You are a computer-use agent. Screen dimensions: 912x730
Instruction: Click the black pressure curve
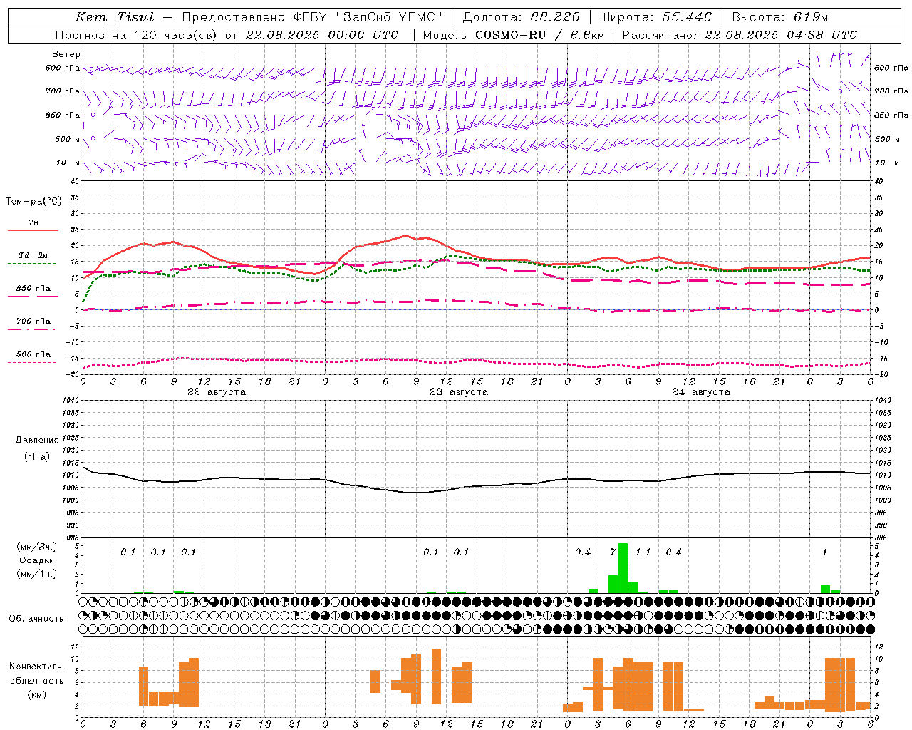point(476,486)
